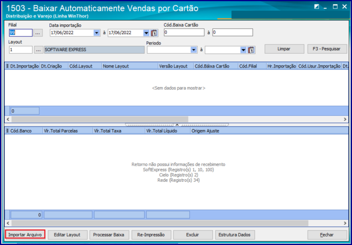Viewport: 352px width, 245px height.
Task: Click Processar Baixa button
Action: (109, 235)
